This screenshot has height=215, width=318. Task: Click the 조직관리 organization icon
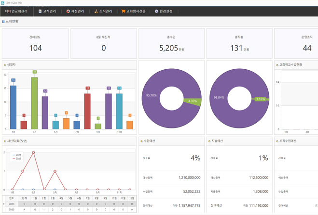pos(96,11)
